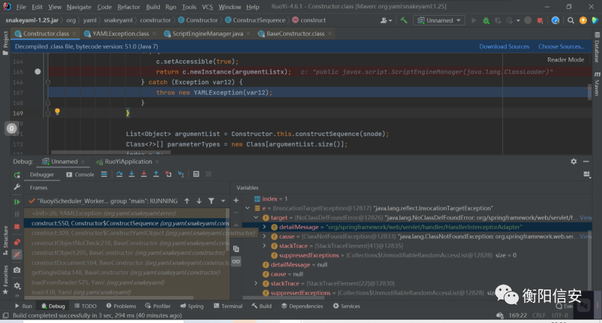Click the New Watch plus icon

(x=236, y=200)
